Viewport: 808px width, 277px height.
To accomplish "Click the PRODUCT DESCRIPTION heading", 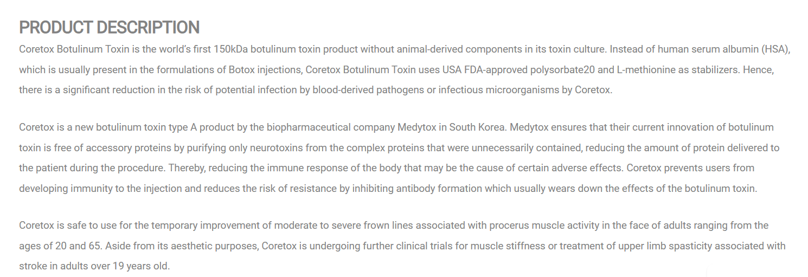I will [x=109, y=27].
